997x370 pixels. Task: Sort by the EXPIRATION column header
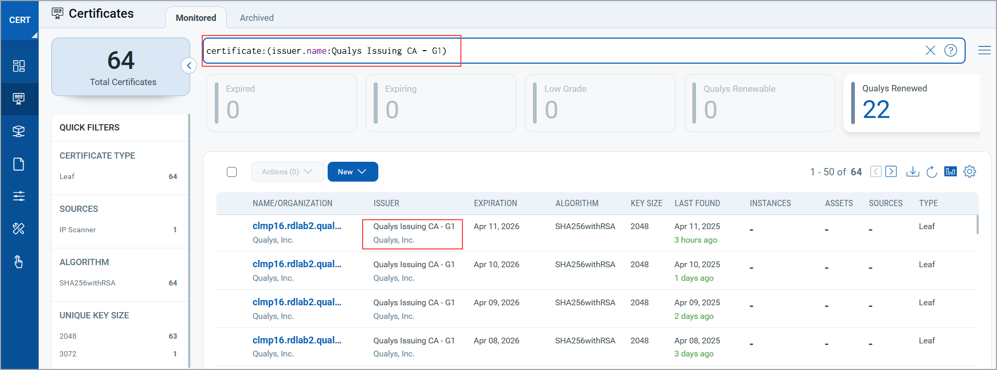(495, 204)
